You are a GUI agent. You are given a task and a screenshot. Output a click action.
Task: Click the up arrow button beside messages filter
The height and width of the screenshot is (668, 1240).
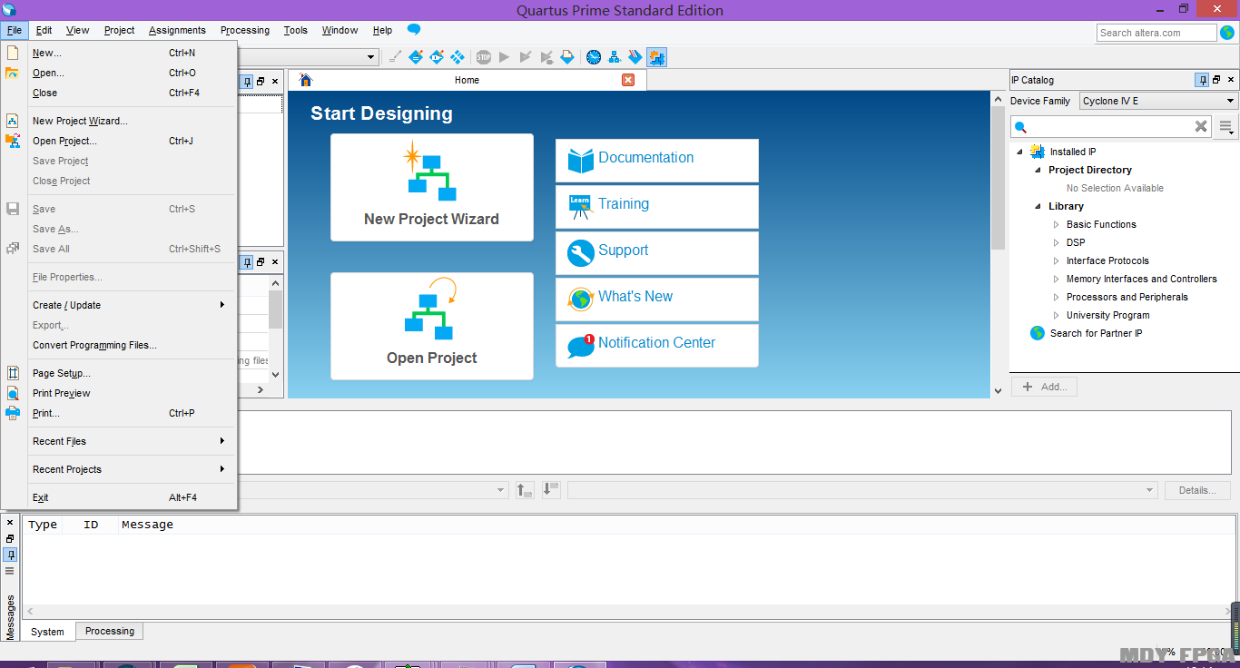[x=525, y=490]
